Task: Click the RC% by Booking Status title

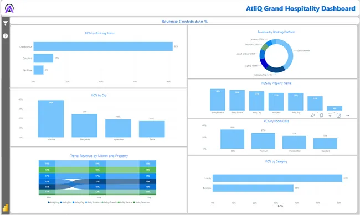Action: coord(100,33)
